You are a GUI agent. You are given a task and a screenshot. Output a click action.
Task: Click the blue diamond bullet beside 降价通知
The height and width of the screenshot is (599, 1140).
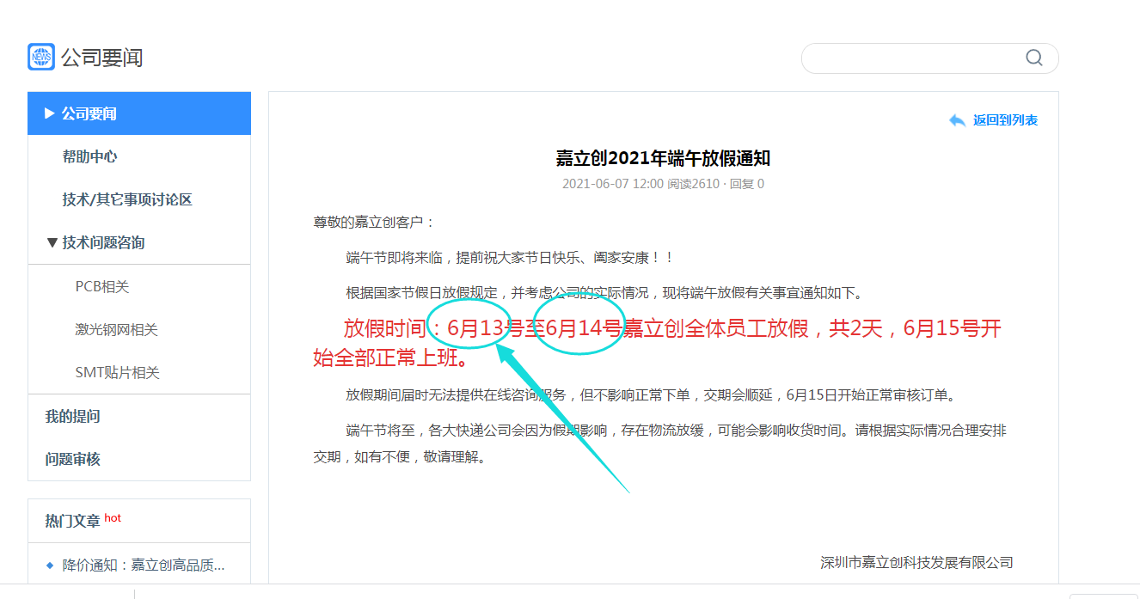pyautogui.click(x=50, y=565)
